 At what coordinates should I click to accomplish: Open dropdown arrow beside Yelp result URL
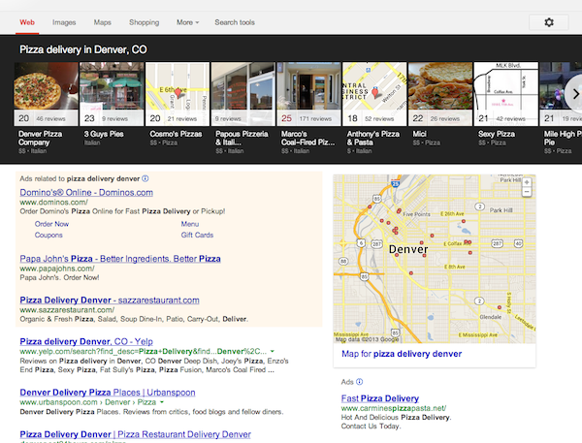[x=273, y=351]
